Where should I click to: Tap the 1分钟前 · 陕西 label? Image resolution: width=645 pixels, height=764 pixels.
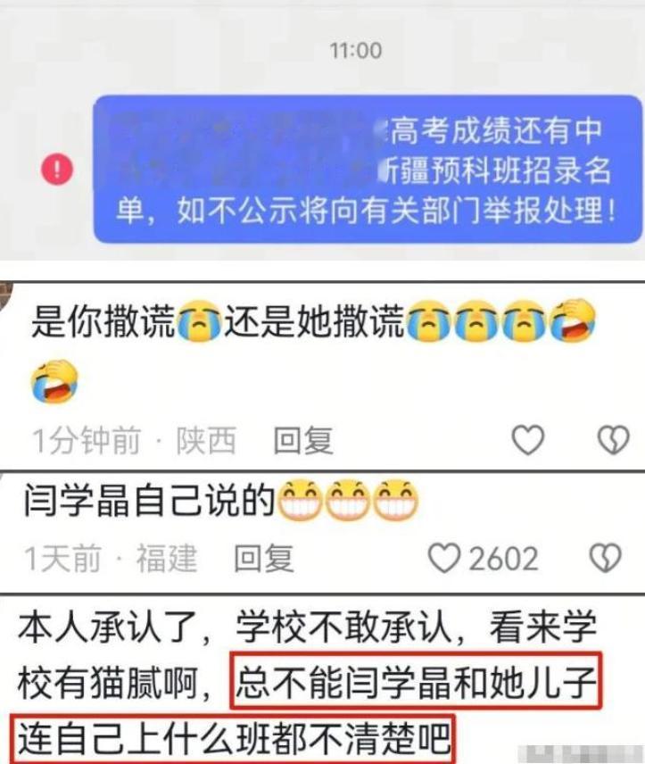135,441
